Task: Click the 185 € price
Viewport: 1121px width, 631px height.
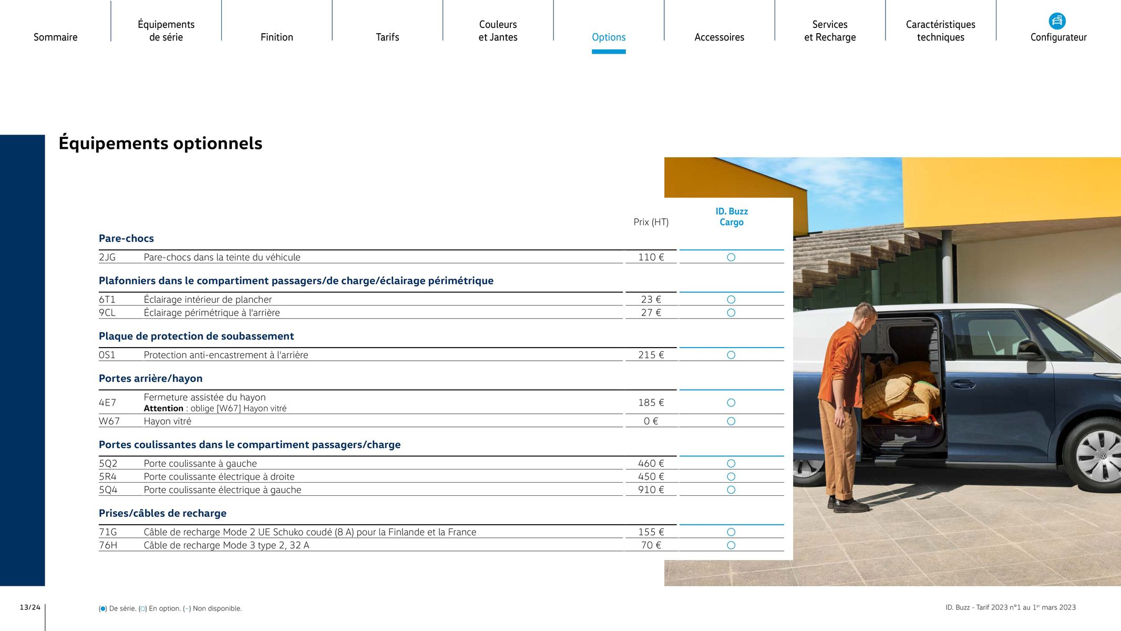Action: click(651, 402)
